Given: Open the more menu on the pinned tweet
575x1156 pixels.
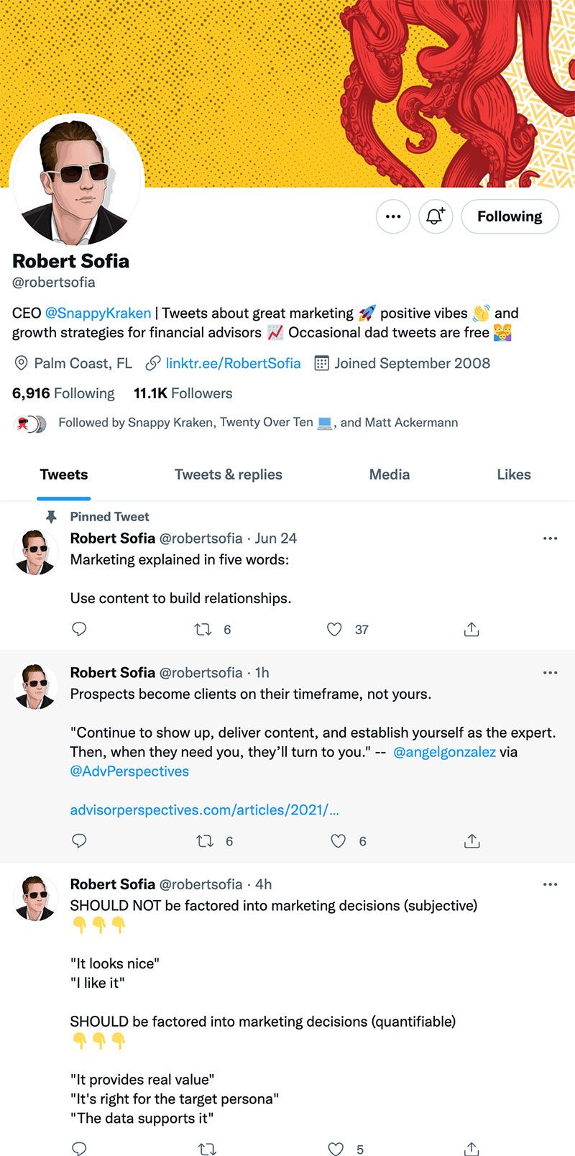Looking at the screenshot, I should [550, 538].
